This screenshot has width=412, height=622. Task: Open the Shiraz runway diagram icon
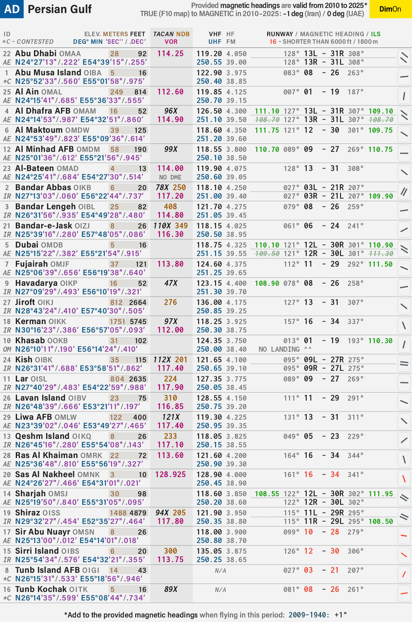tap(404, 517)
